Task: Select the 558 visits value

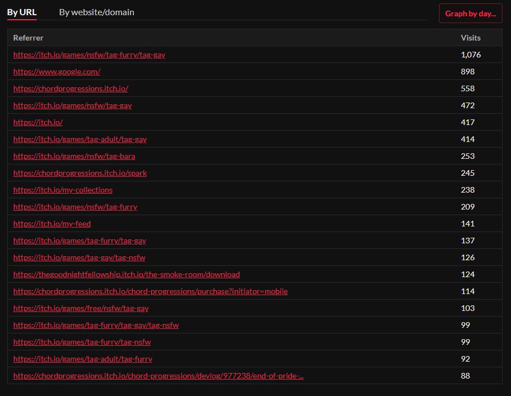Action: 468,89
